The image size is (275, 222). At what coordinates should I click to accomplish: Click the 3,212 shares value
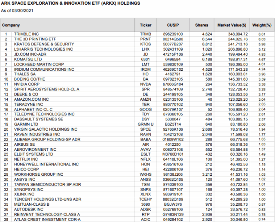coord(207,174)
